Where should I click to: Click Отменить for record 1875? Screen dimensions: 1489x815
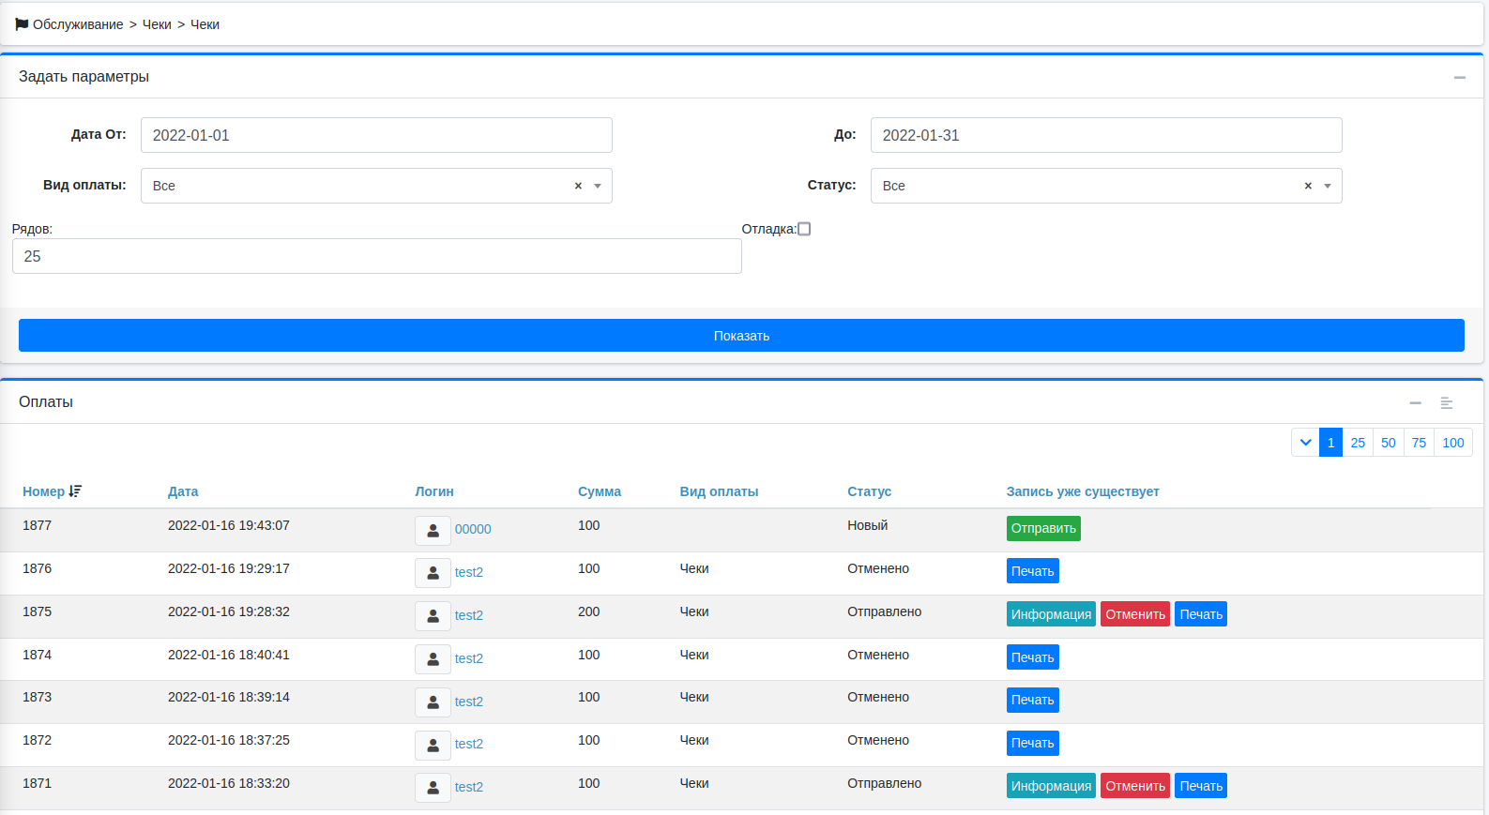[x=1134, y=614]
